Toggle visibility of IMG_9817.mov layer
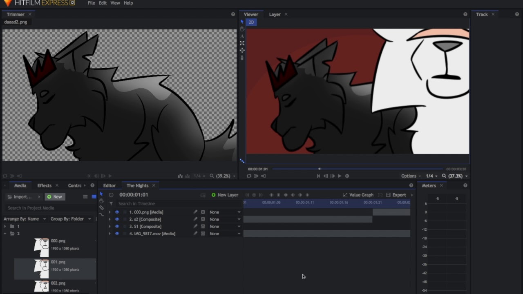This screenshot has width=523, height=294. [117, 234]
